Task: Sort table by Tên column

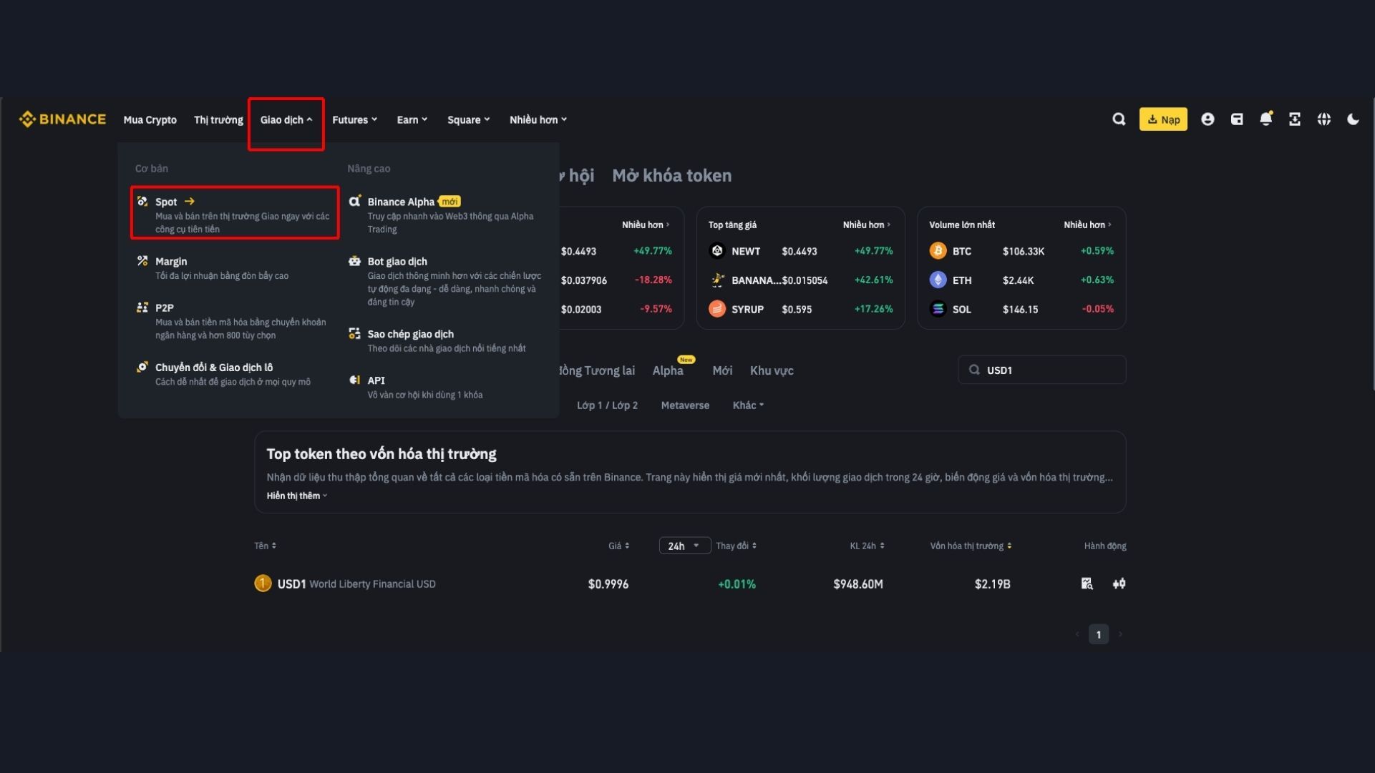Action: [265, 546]
